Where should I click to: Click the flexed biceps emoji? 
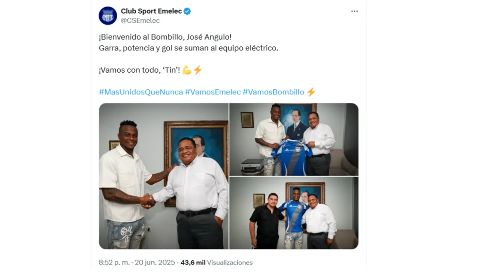(187, 70)
